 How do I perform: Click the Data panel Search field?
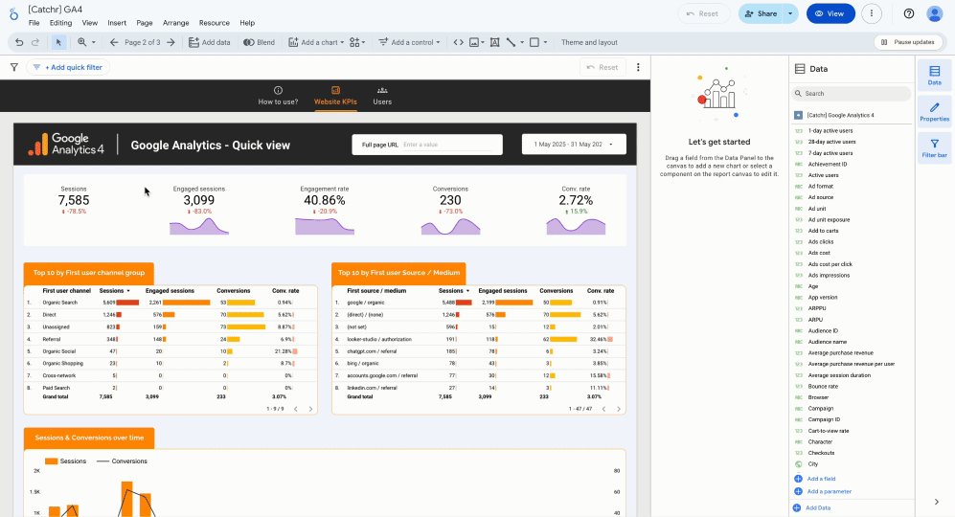click(x=852, y=94)
